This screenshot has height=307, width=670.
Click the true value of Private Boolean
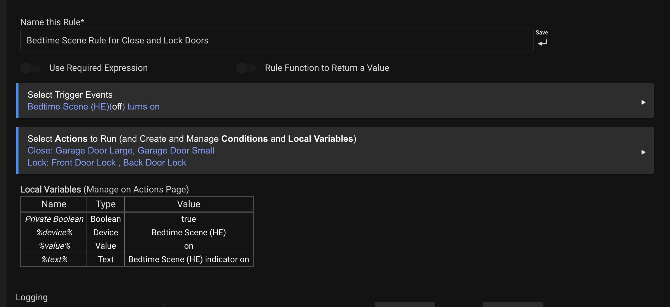[189, 219]
